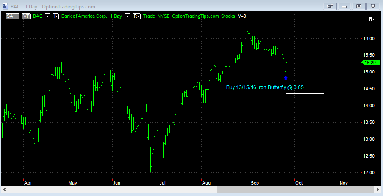Click the Apr label on time axis
This screenshot has width=383, height=196.
coord(28,183)
